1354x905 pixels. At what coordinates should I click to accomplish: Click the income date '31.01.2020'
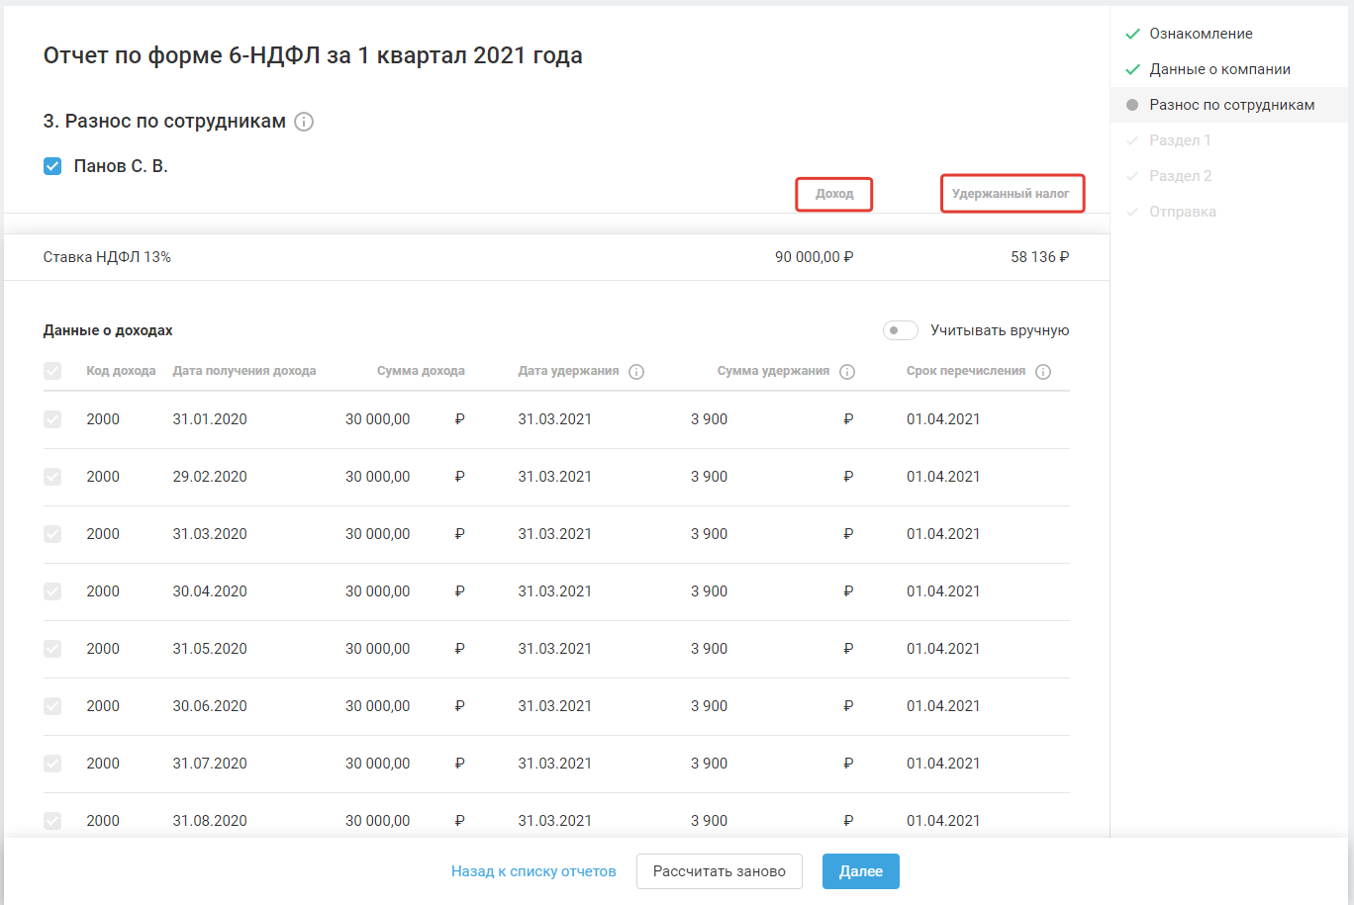(x=210, y=419)
